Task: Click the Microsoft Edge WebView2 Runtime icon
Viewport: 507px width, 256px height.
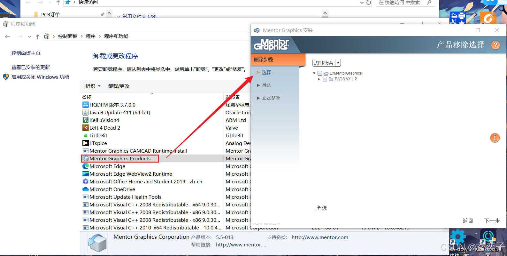Action: (x=85, y=174)
